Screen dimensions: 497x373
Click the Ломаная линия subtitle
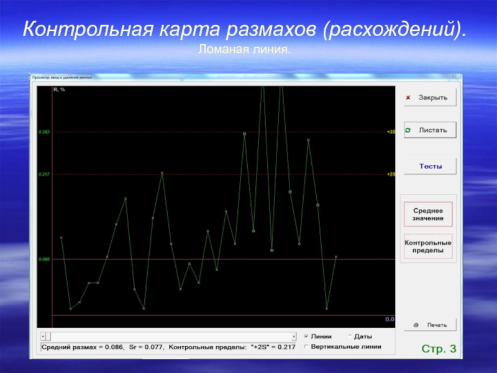click(244, 50)
